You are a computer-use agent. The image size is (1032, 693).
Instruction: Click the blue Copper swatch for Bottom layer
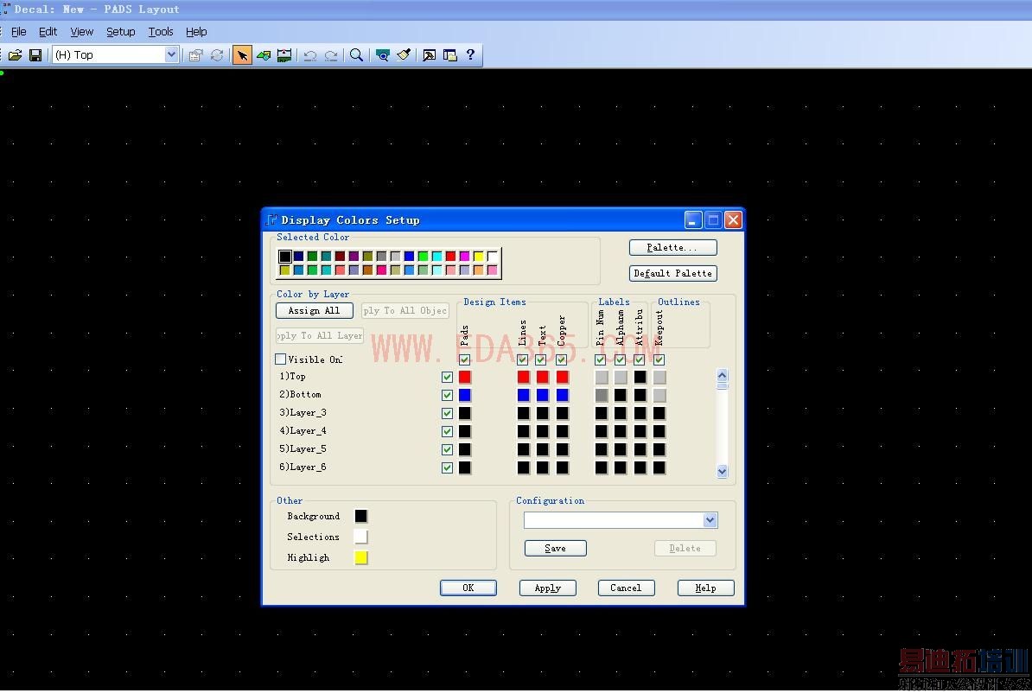(x=562, y=395)
